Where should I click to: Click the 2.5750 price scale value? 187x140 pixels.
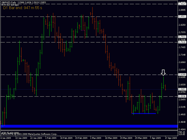tap(182, 92)
